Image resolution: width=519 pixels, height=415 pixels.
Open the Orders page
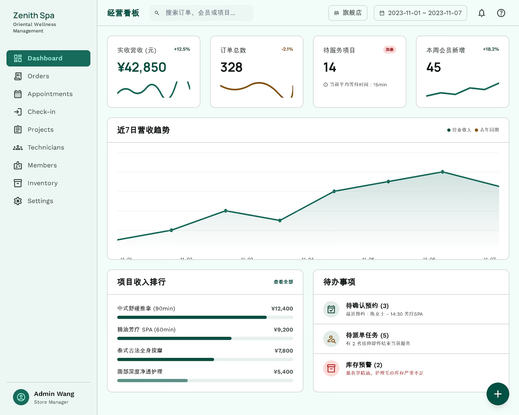coord(48,76)
